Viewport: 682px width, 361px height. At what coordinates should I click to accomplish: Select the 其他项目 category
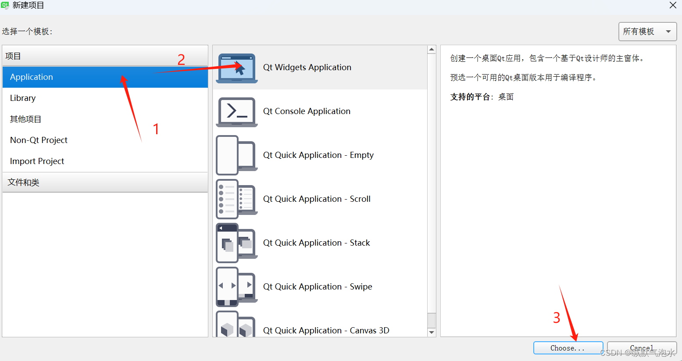(x=105, y=119)
